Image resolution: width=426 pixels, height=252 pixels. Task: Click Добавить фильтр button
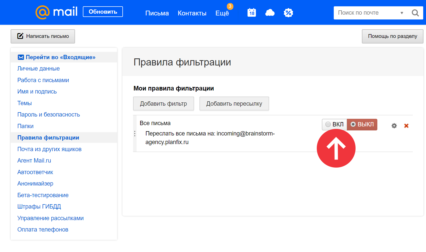163,104
